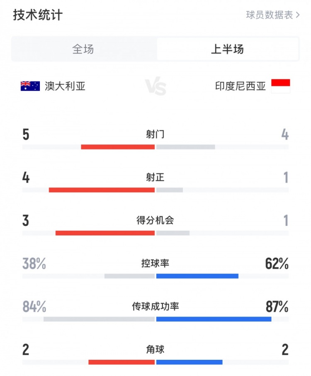Click the 射正 statistic label
311x376 pixels.
[x=155, y=176]
